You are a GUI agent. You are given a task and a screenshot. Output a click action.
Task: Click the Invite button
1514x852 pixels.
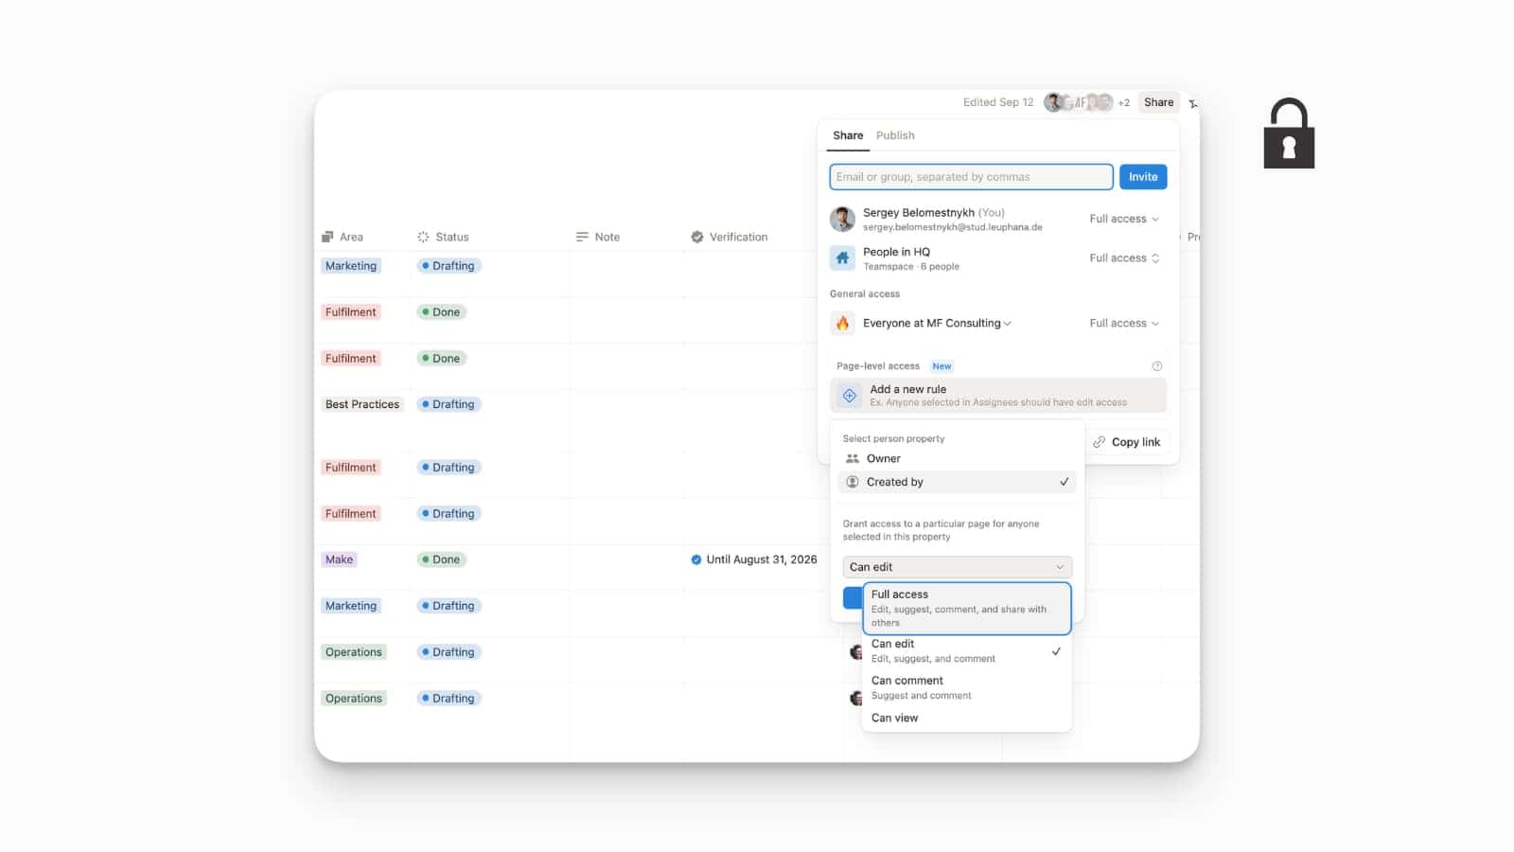(1143, 177)
